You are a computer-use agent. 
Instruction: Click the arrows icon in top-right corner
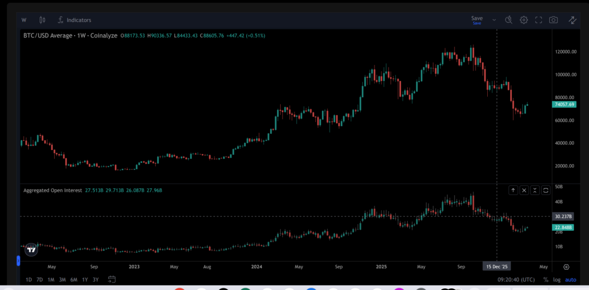pos(572,20)
